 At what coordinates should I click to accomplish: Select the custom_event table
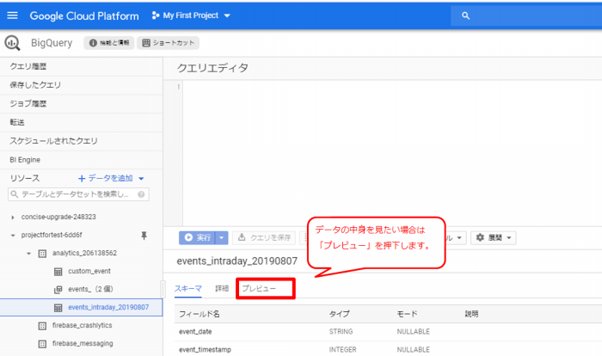pos(89,271)
